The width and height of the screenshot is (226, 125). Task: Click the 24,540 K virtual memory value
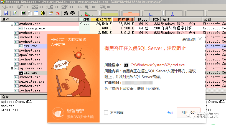[104, 24]
